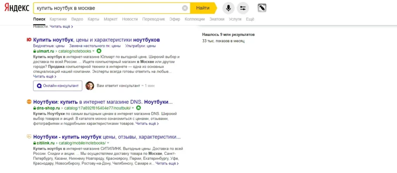Click the consultant avatar photo

[x=90, y=86]
